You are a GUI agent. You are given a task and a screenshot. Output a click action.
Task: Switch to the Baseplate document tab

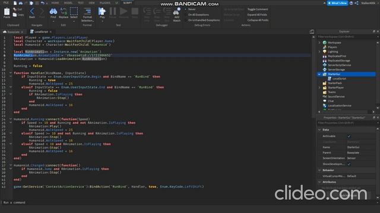[x=12, y=32]
